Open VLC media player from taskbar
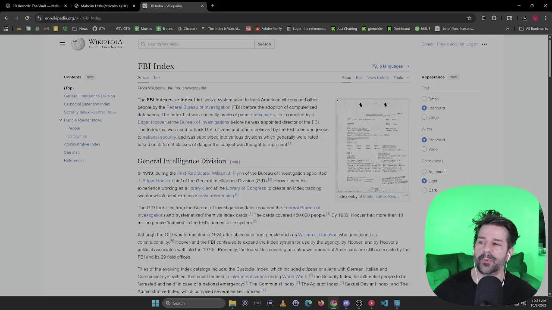Image resolution: width=552 pixels, height=310 pixels. [283, 303]
